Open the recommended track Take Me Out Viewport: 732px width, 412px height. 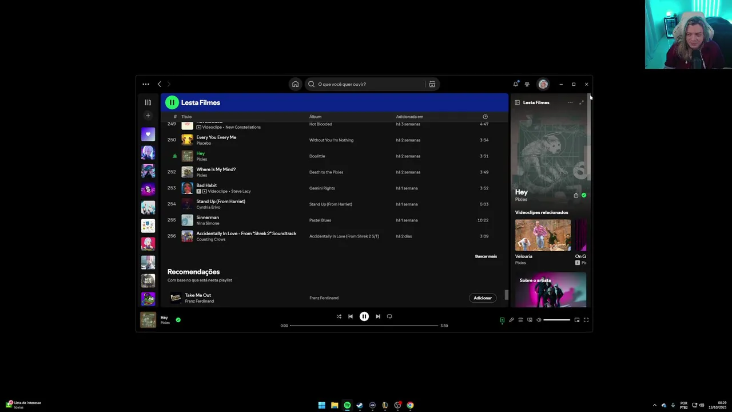[198, 295]
